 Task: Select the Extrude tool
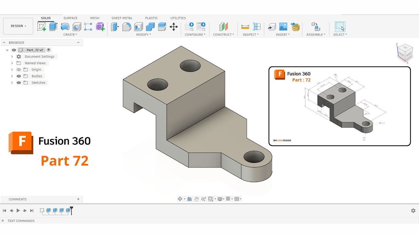coord(53,27)
